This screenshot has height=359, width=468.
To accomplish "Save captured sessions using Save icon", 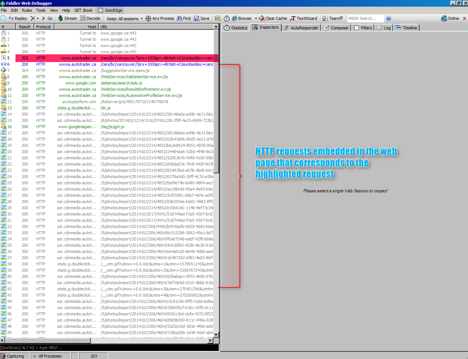I will (201, 18).
